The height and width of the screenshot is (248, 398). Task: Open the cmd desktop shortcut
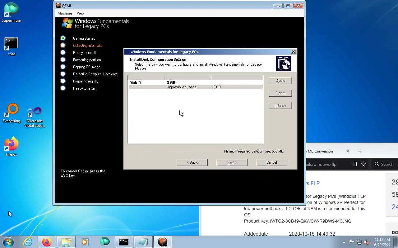[x=11, y=46]
